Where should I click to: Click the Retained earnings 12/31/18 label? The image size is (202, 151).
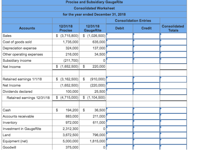pyautogui.click(x=28, y=98)
